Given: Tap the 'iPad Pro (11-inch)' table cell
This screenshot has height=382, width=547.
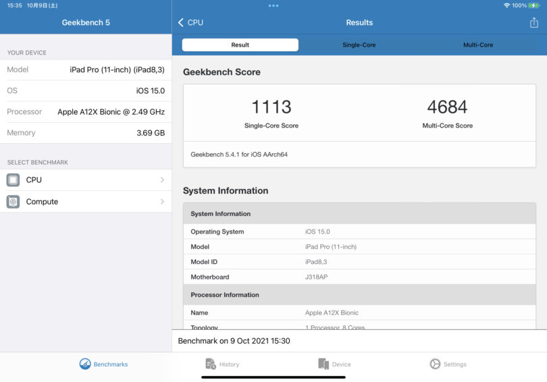Looking at the screenshot, I should [x=331, y=247].
